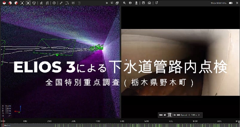Click the 5:00 mark on the timeline ruler
Image resolution: width=240 pixels, height=127 pixels.
coord(122,121)
